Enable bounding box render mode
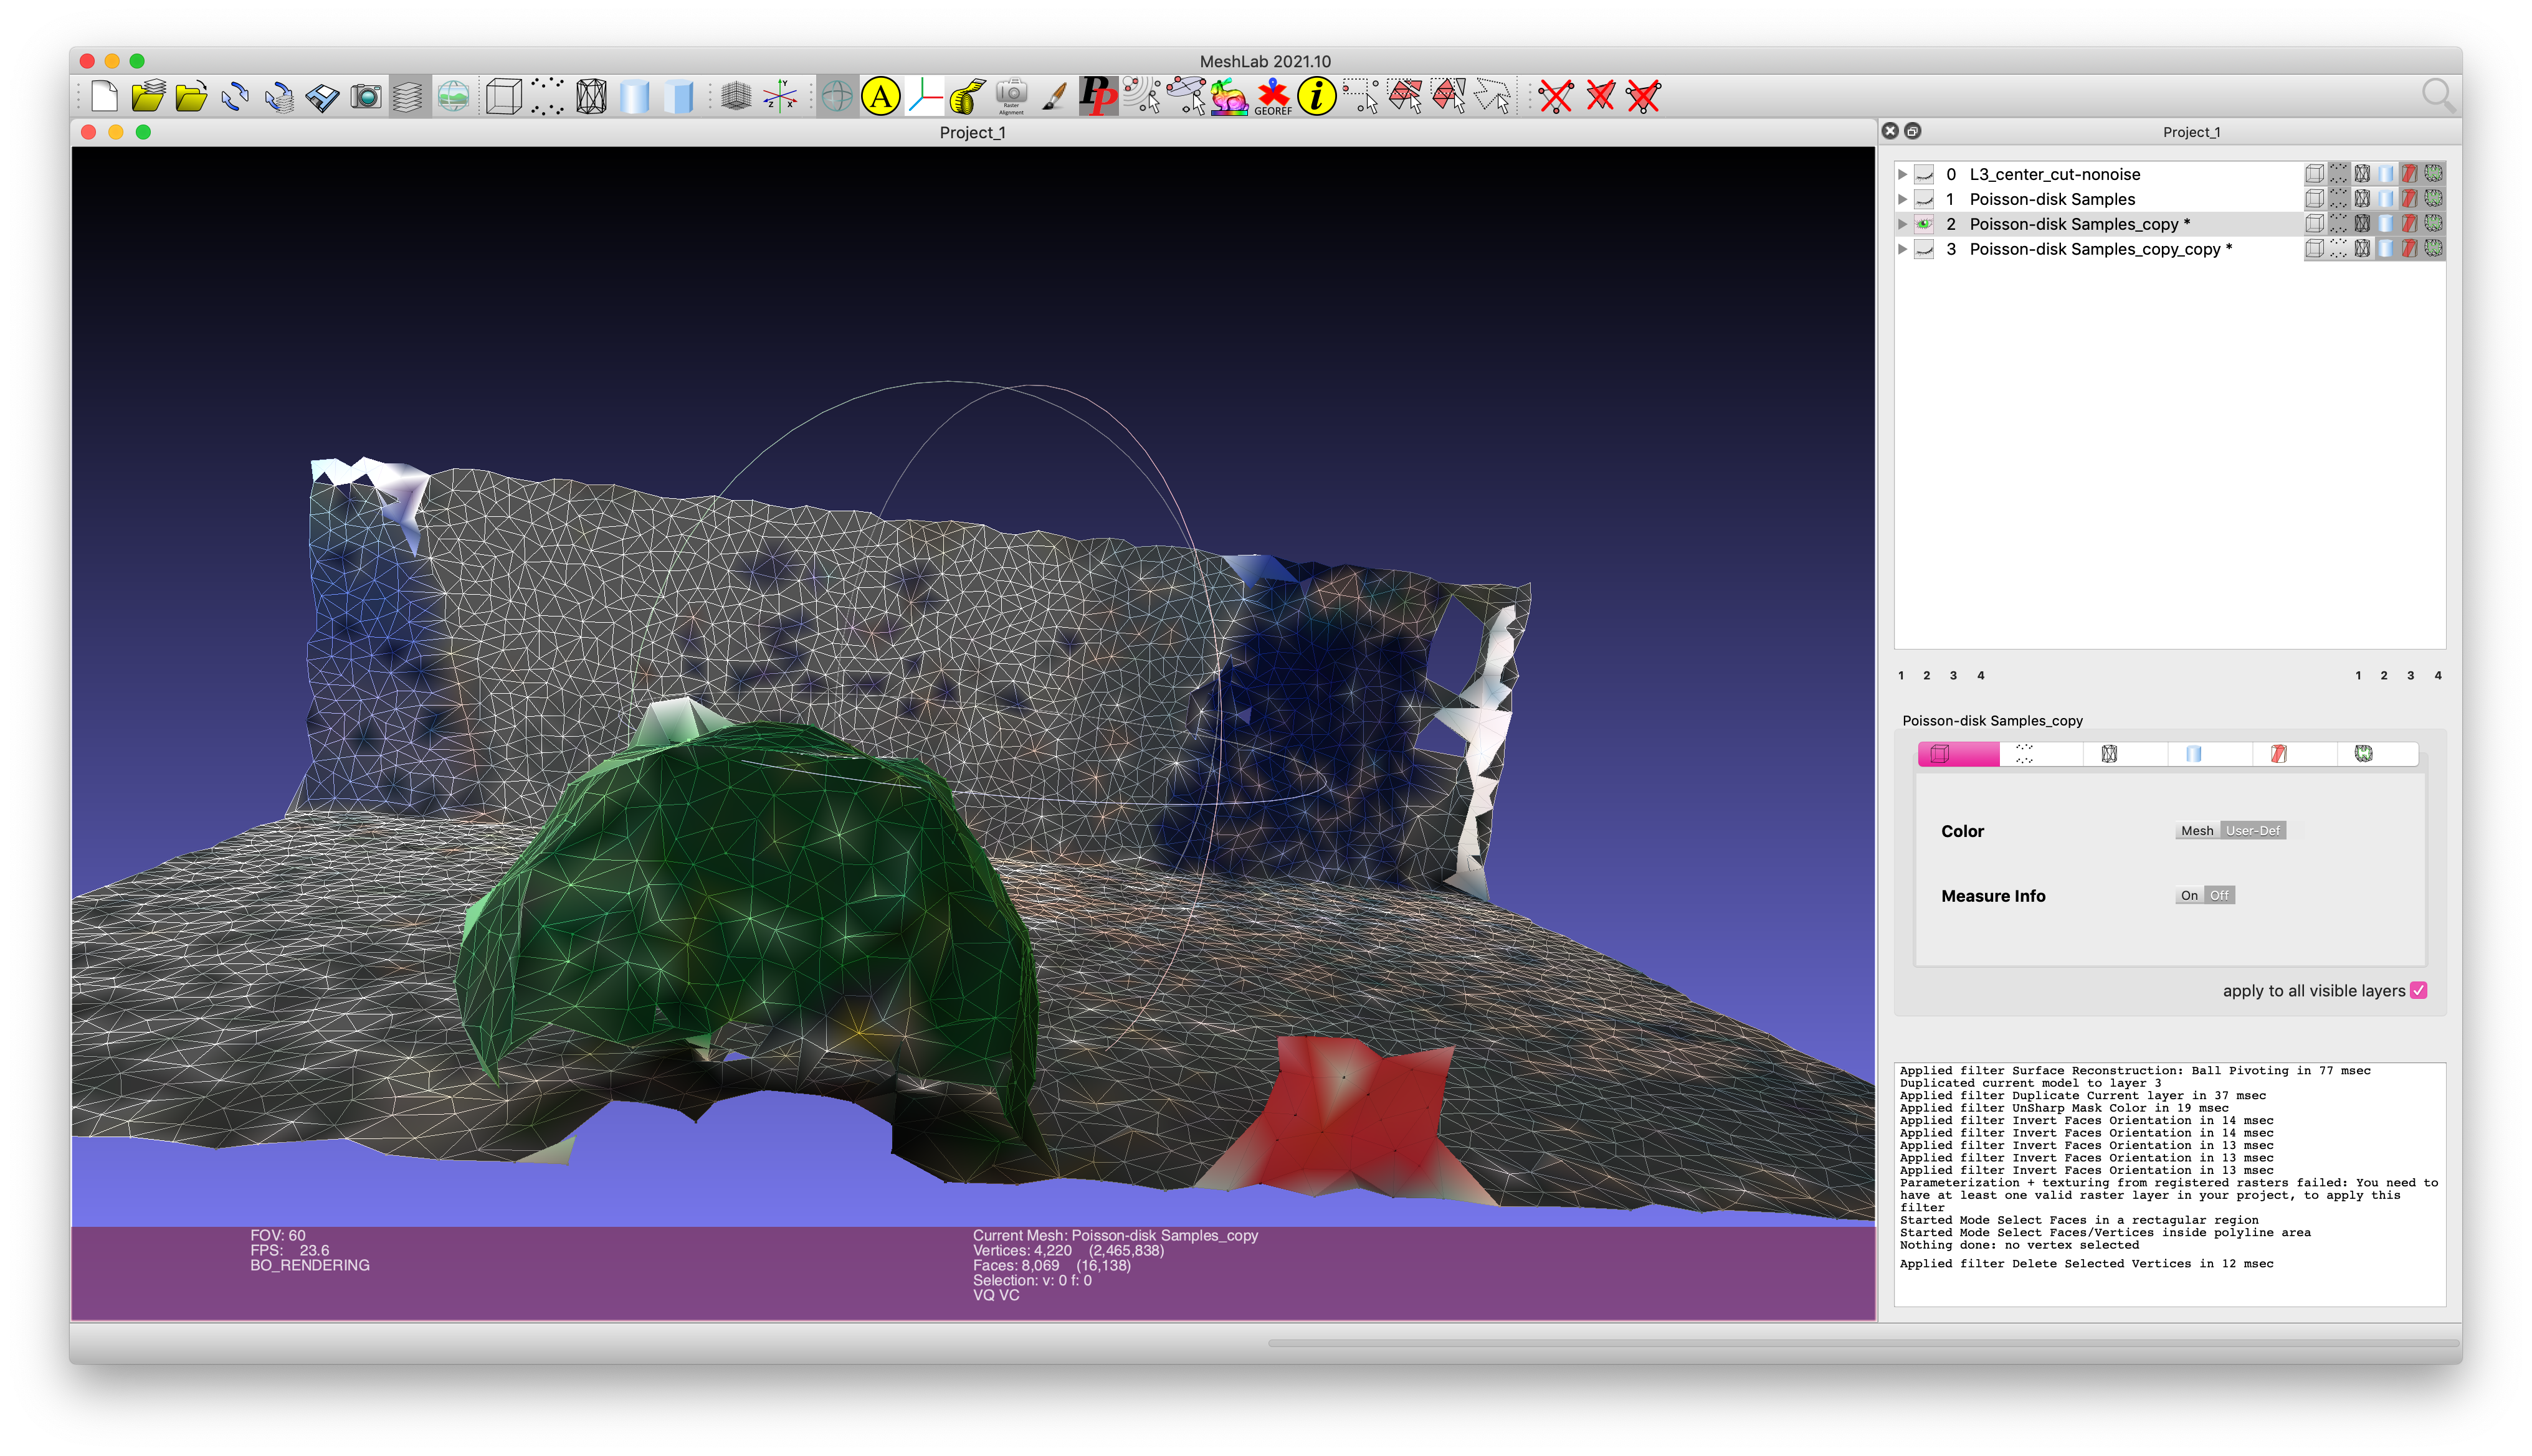 pyautogui.click(x=503, y=97)
